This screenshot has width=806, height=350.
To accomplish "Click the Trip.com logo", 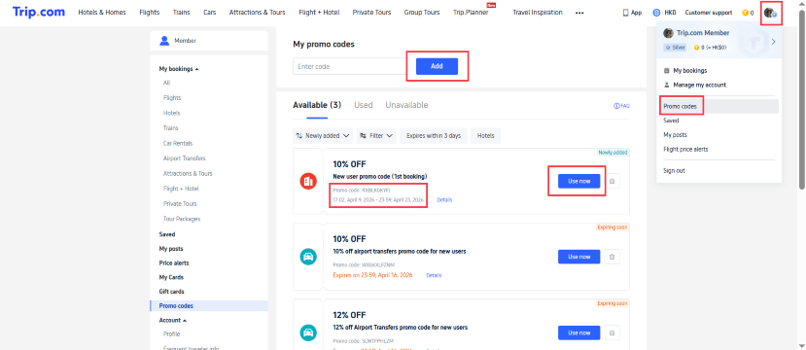I will [x=39, y=13].
